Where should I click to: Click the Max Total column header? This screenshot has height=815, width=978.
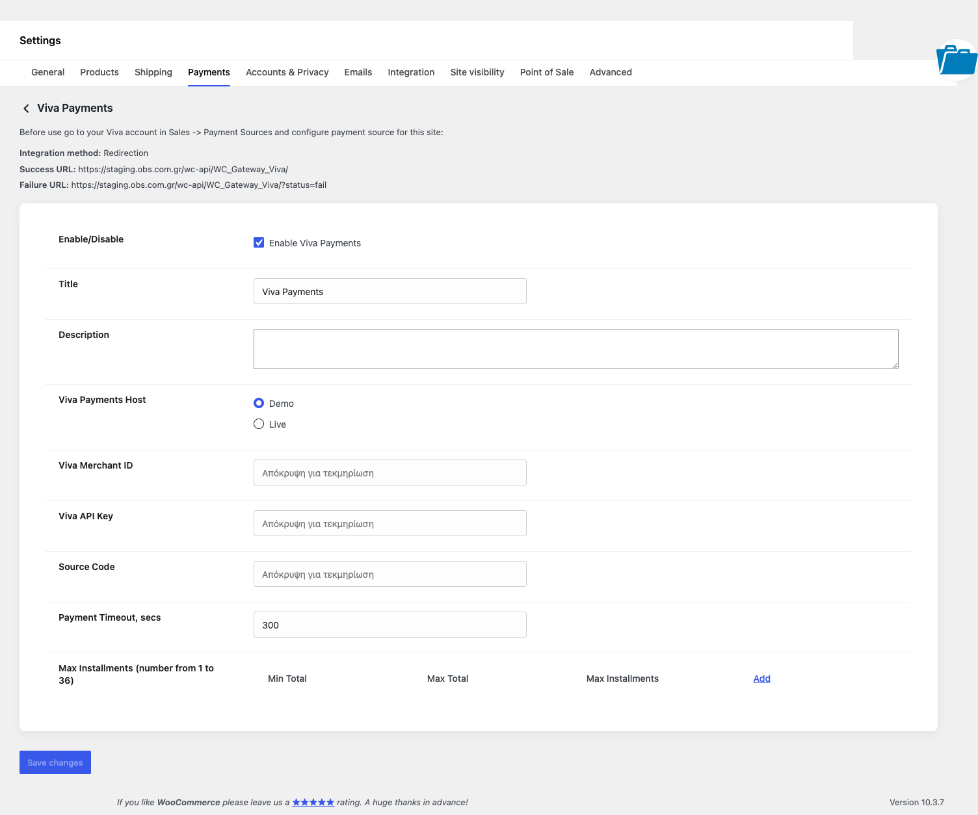(x=448, y=679)
